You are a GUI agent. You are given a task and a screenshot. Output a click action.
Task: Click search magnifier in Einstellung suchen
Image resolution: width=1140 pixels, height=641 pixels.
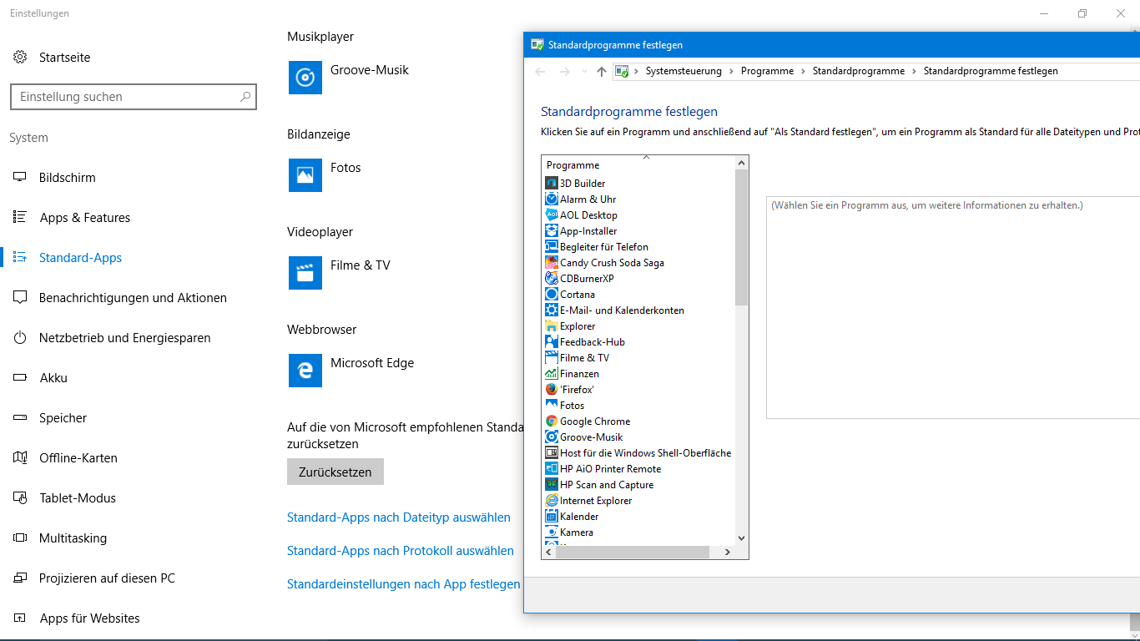[x=245, y=97]
